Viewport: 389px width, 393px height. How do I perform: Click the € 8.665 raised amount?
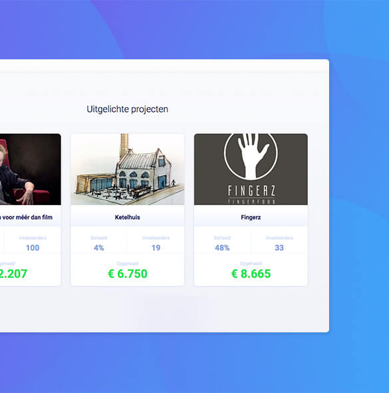(251, 274)
